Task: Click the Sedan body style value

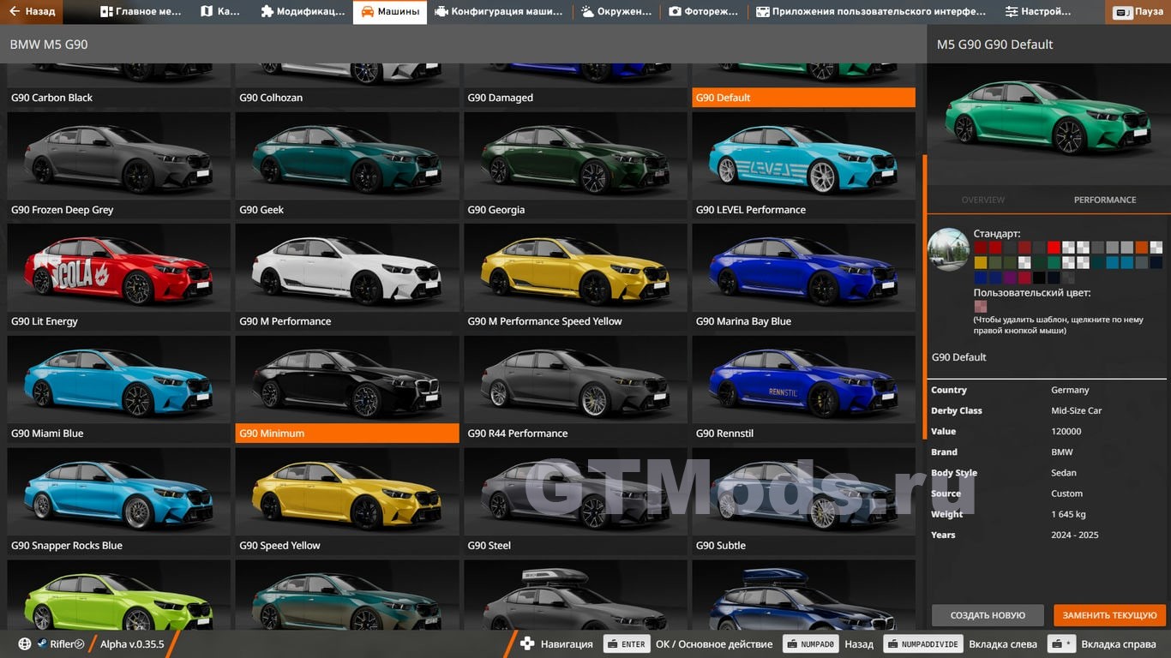Action: tap(1064, 472)
